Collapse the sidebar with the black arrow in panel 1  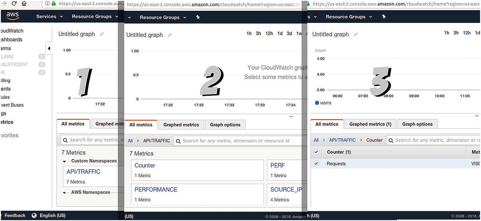pyautogui.click(x=49, y=48)
